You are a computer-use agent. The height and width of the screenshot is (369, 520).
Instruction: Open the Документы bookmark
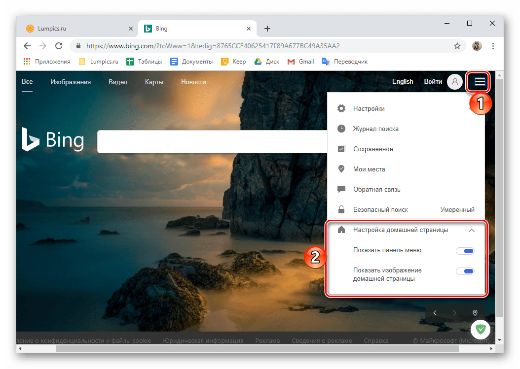pos(191,62)
